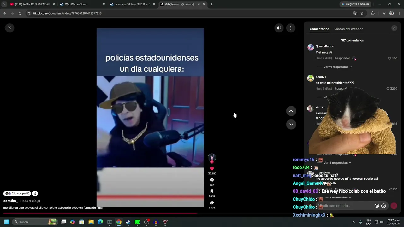Image resolution: width=404 pixels, height=227 pixels.
Task: Click the Buscar taskbar search box
Action: 35,222
